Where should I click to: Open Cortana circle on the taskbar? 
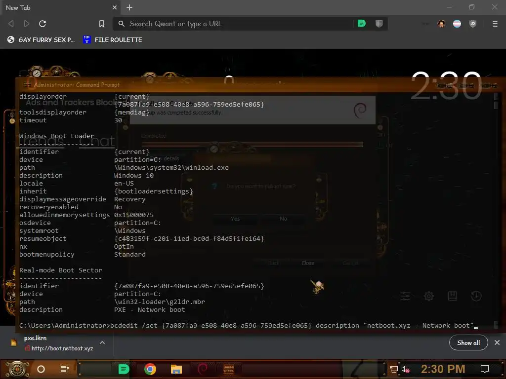[41, 369]
